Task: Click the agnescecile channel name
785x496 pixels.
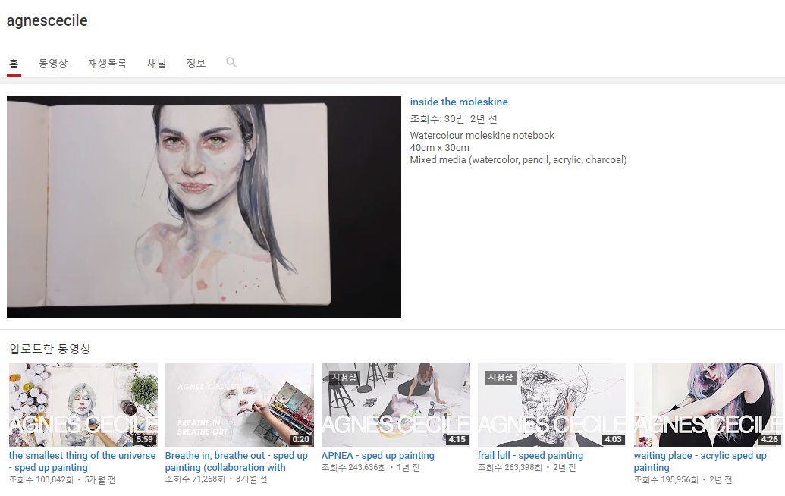Action: coord(47,20)
